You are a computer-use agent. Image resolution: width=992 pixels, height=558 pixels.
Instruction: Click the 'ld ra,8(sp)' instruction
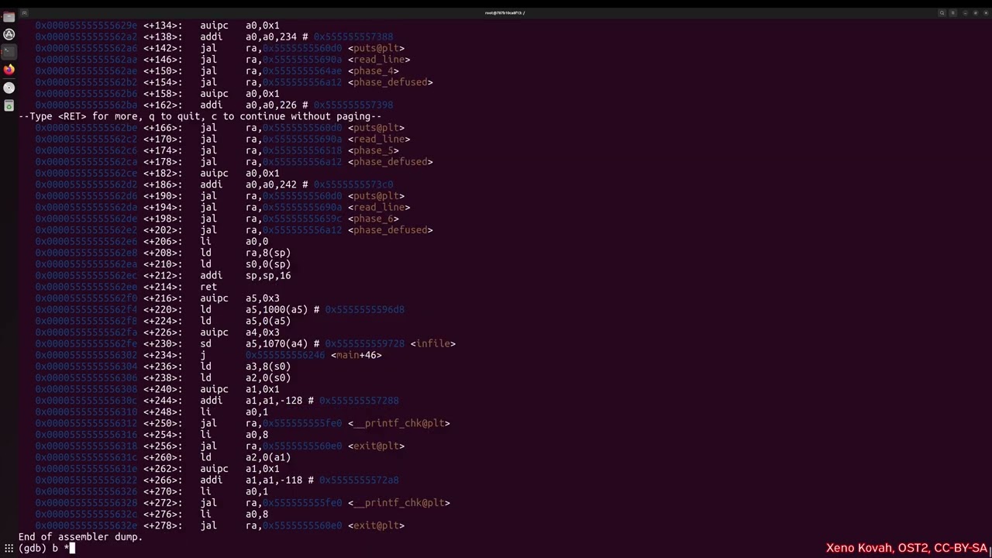coord(245,253)
